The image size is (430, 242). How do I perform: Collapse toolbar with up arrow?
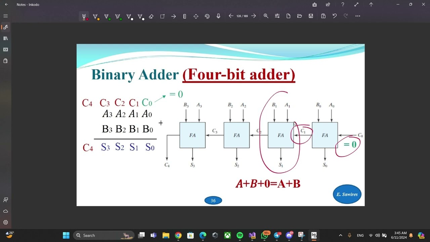[x=371, y=4]
